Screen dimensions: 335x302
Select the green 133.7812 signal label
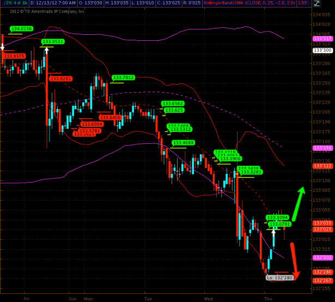[x=123, y=77]
